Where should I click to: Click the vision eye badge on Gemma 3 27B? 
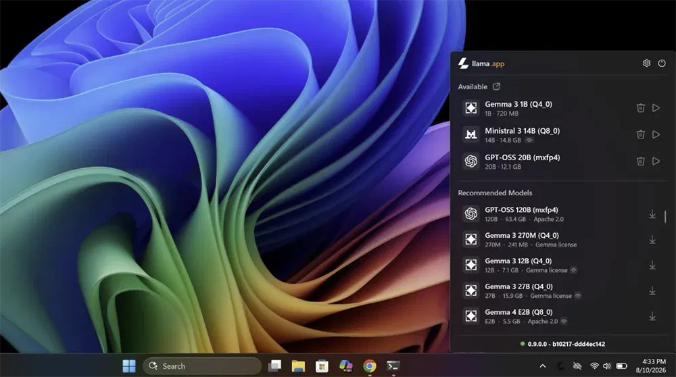(x=578, y=295)
